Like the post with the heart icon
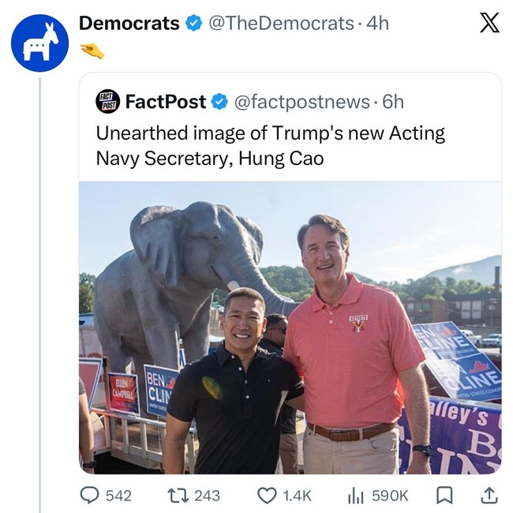The image size is (513, 513). [268, 496]
